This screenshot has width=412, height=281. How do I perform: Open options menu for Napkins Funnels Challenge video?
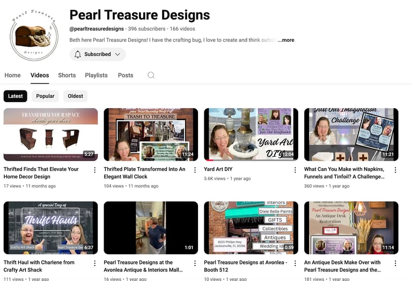395,170
